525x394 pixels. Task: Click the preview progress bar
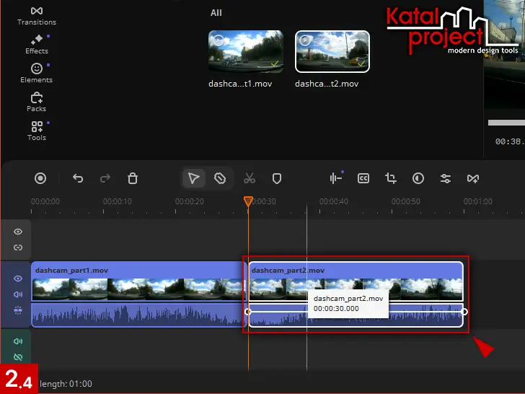tap(505, 123)
